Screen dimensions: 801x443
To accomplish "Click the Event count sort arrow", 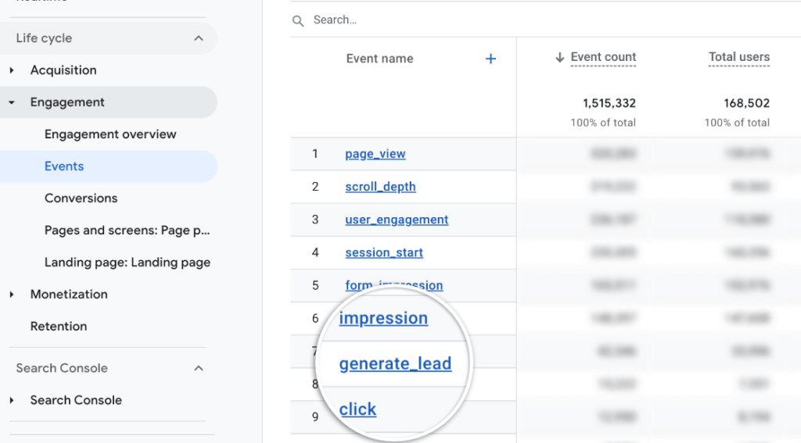I will tap(559, 57).
